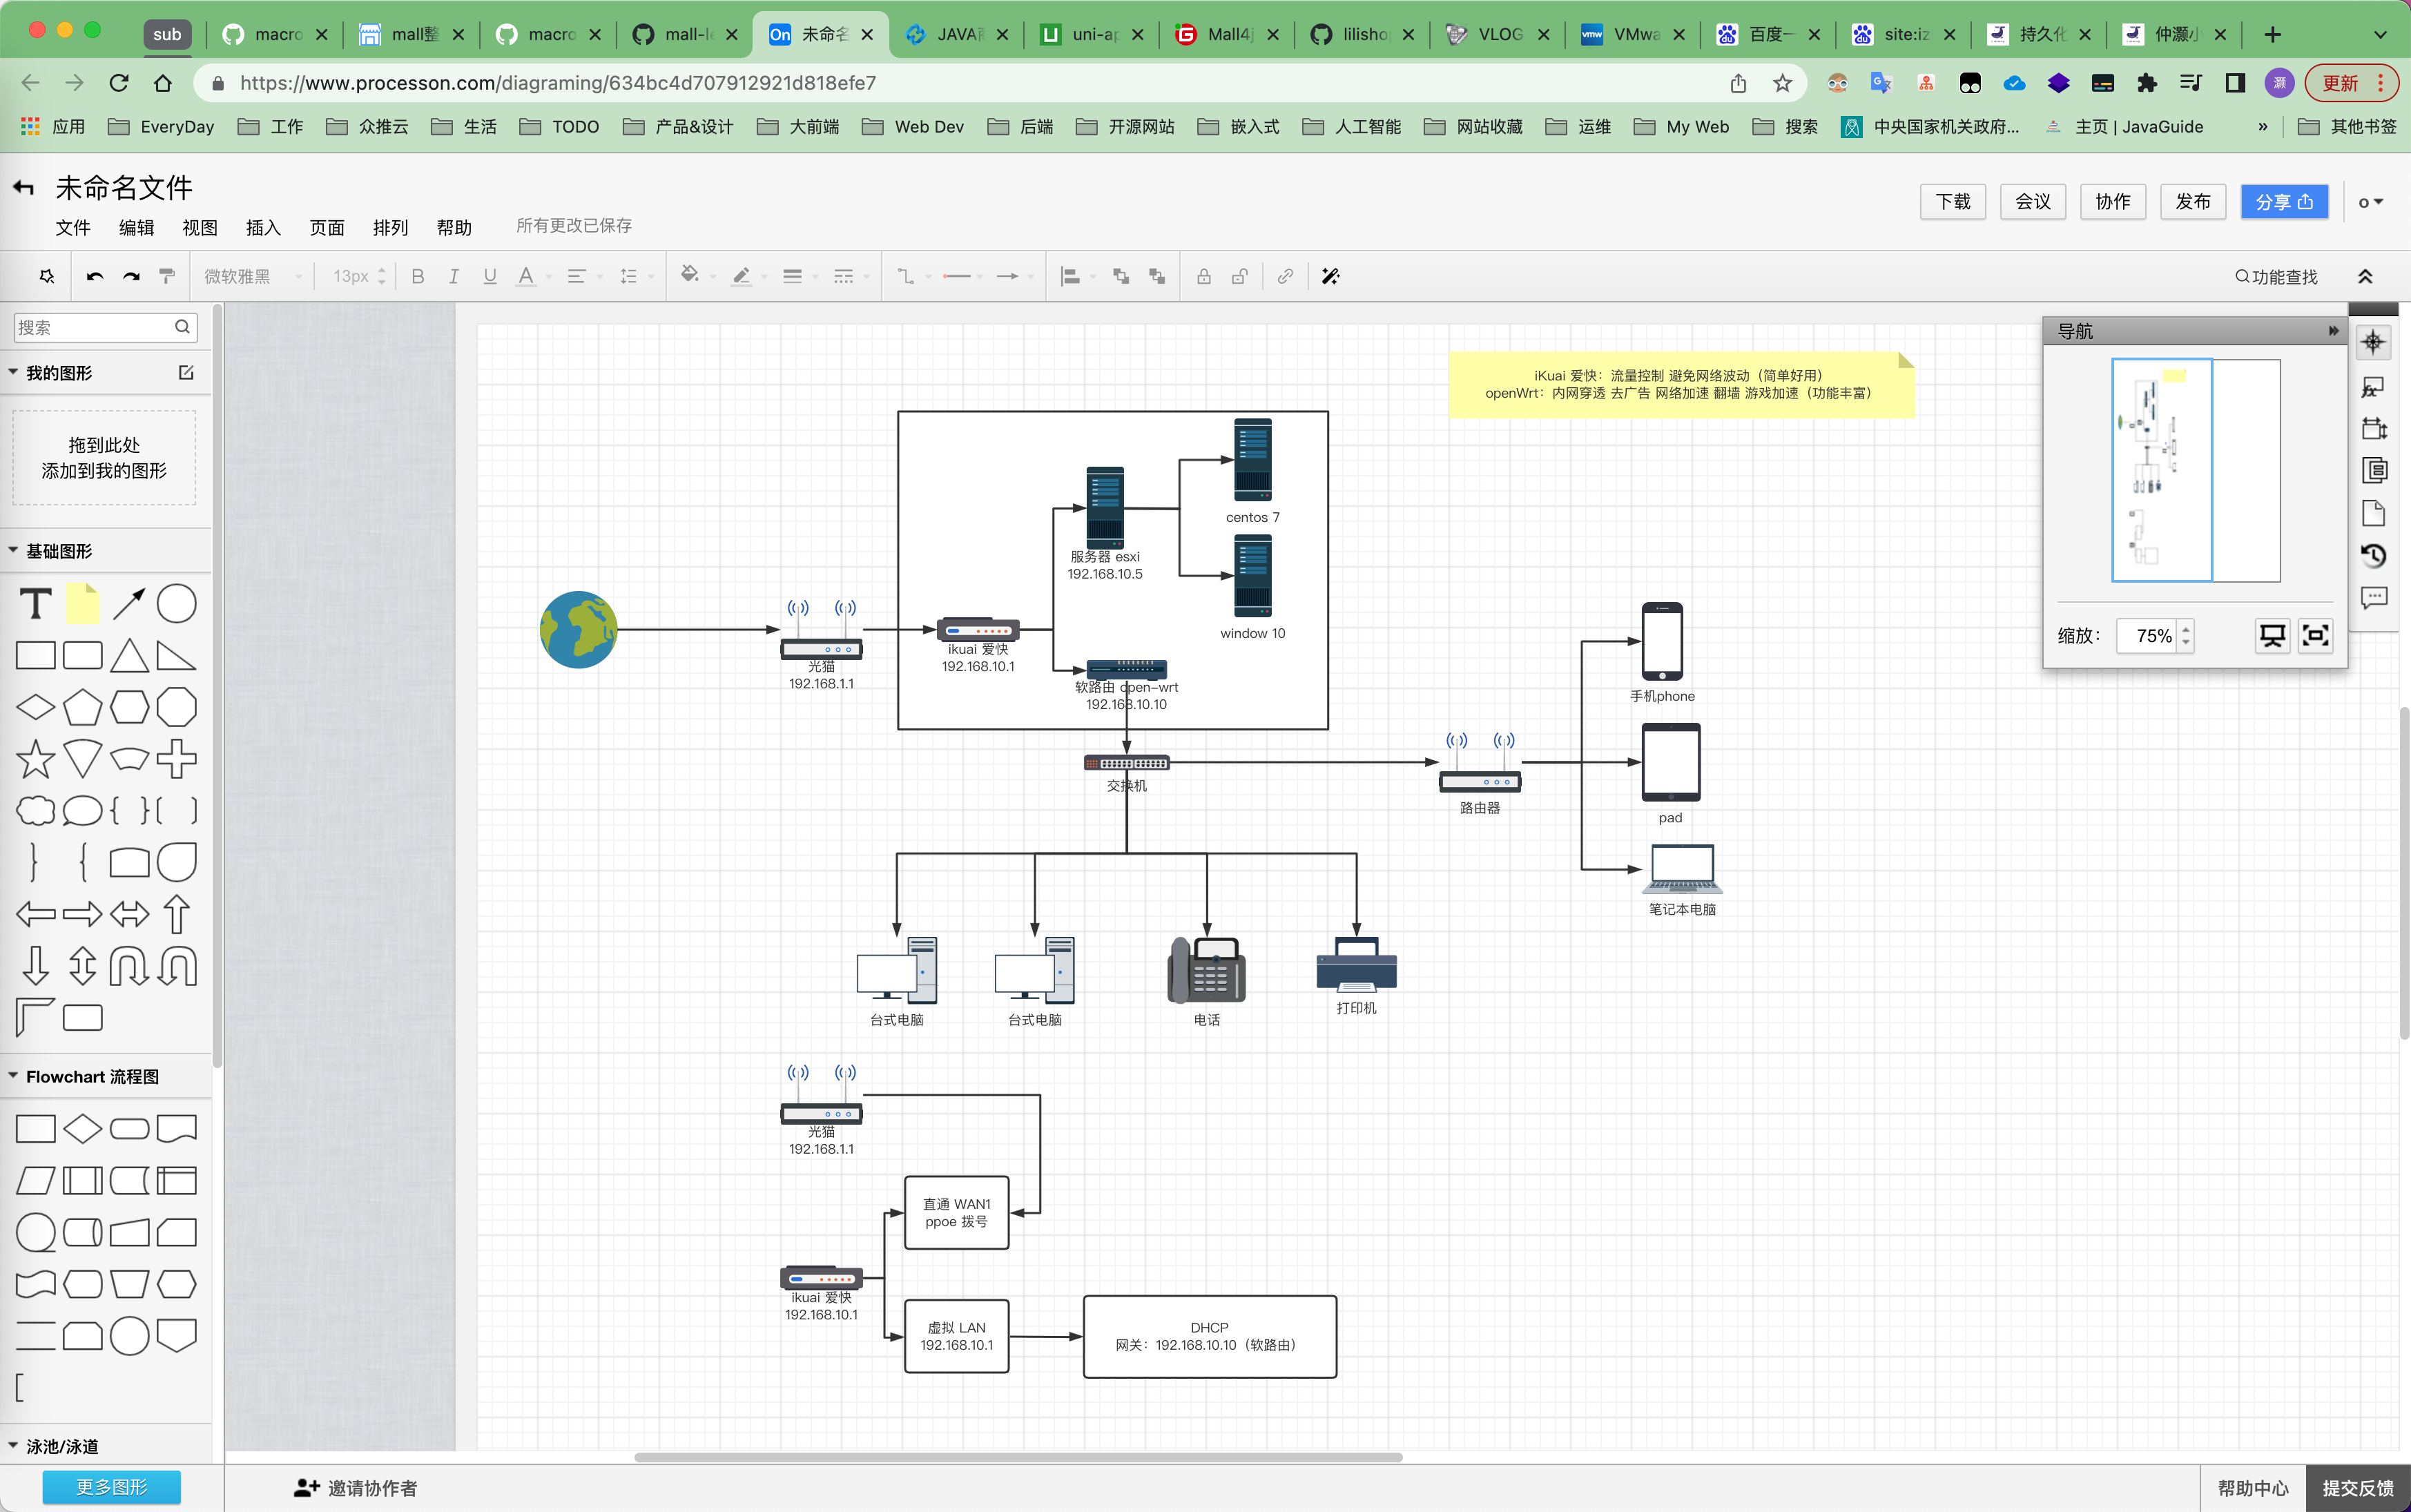Open the 排列 menu
The height and width of the screenshot is (1512, 2411).
click(390, 228)
